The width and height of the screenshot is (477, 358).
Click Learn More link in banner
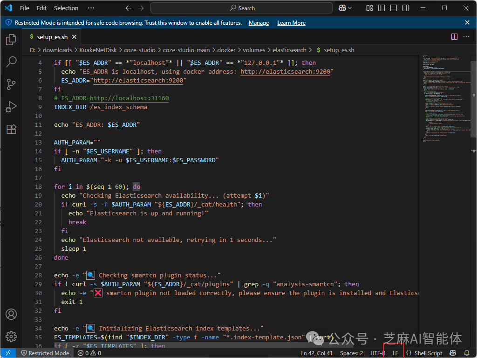coord(291,23)
